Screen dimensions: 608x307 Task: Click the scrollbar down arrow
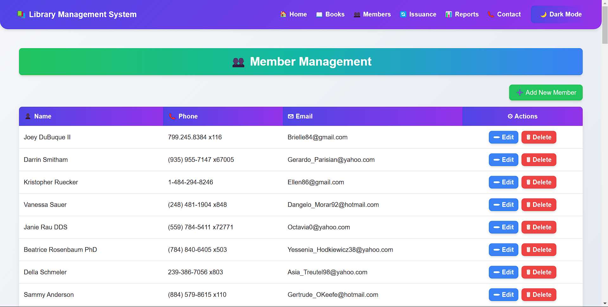click(605, 304)
